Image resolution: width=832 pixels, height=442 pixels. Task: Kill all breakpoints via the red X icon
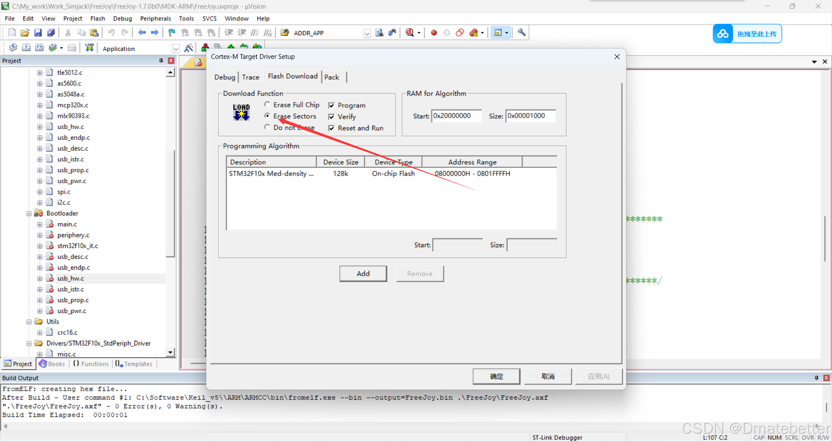[x=474, y=32]
